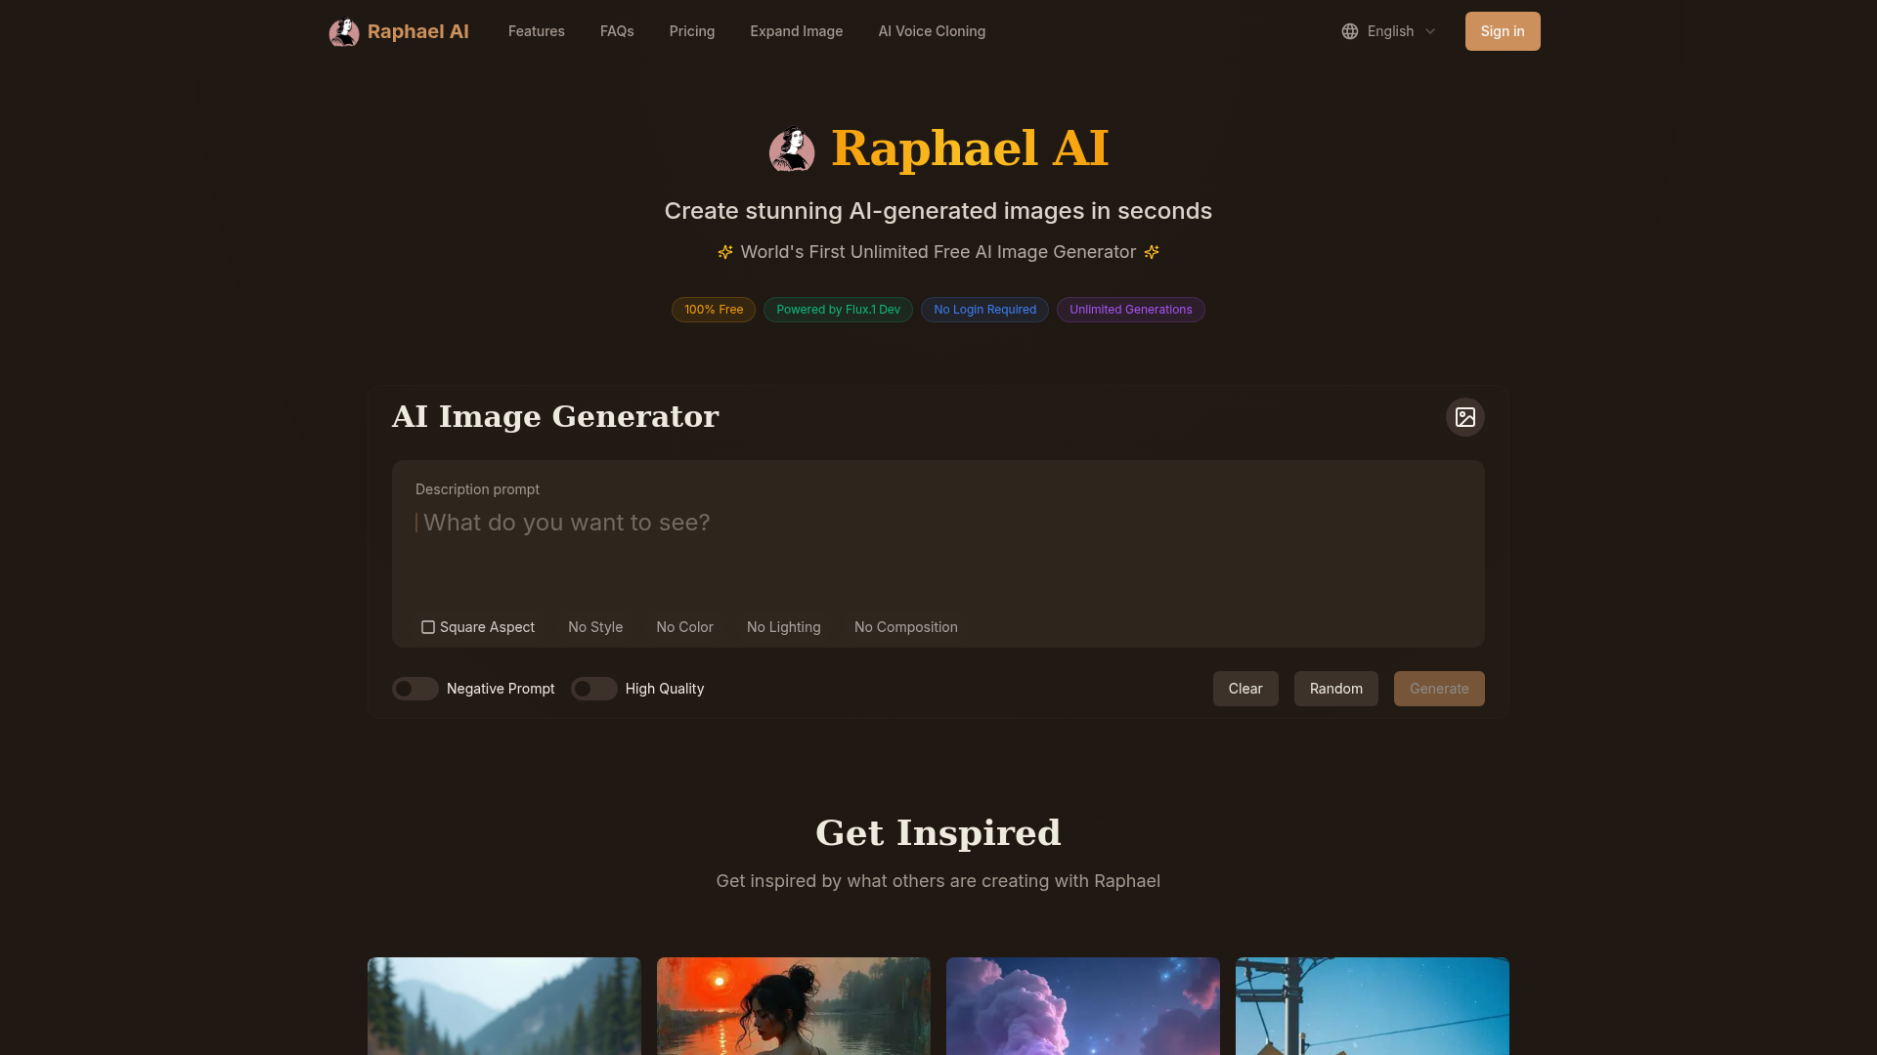Viewport: 1877px width, 1055px height.
Task: Click the Sign in button
Action: tap(1503, 31)
